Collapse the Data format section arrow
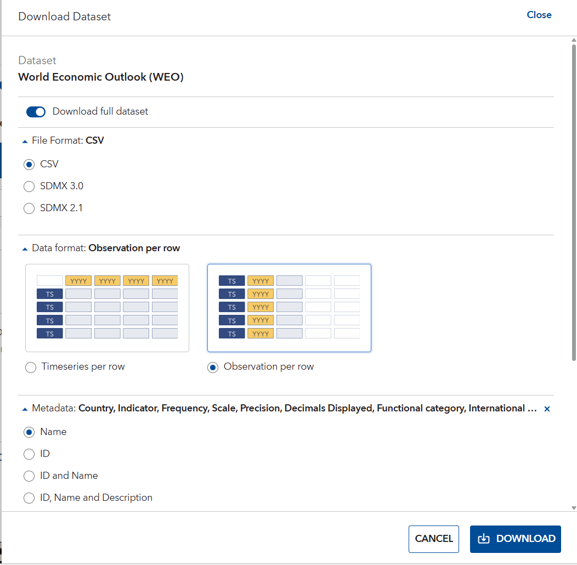577x565 pixels. pos(25,248)
